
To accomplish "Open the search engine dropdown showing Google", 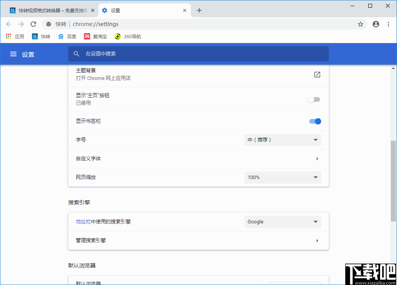I will [282, 221].
